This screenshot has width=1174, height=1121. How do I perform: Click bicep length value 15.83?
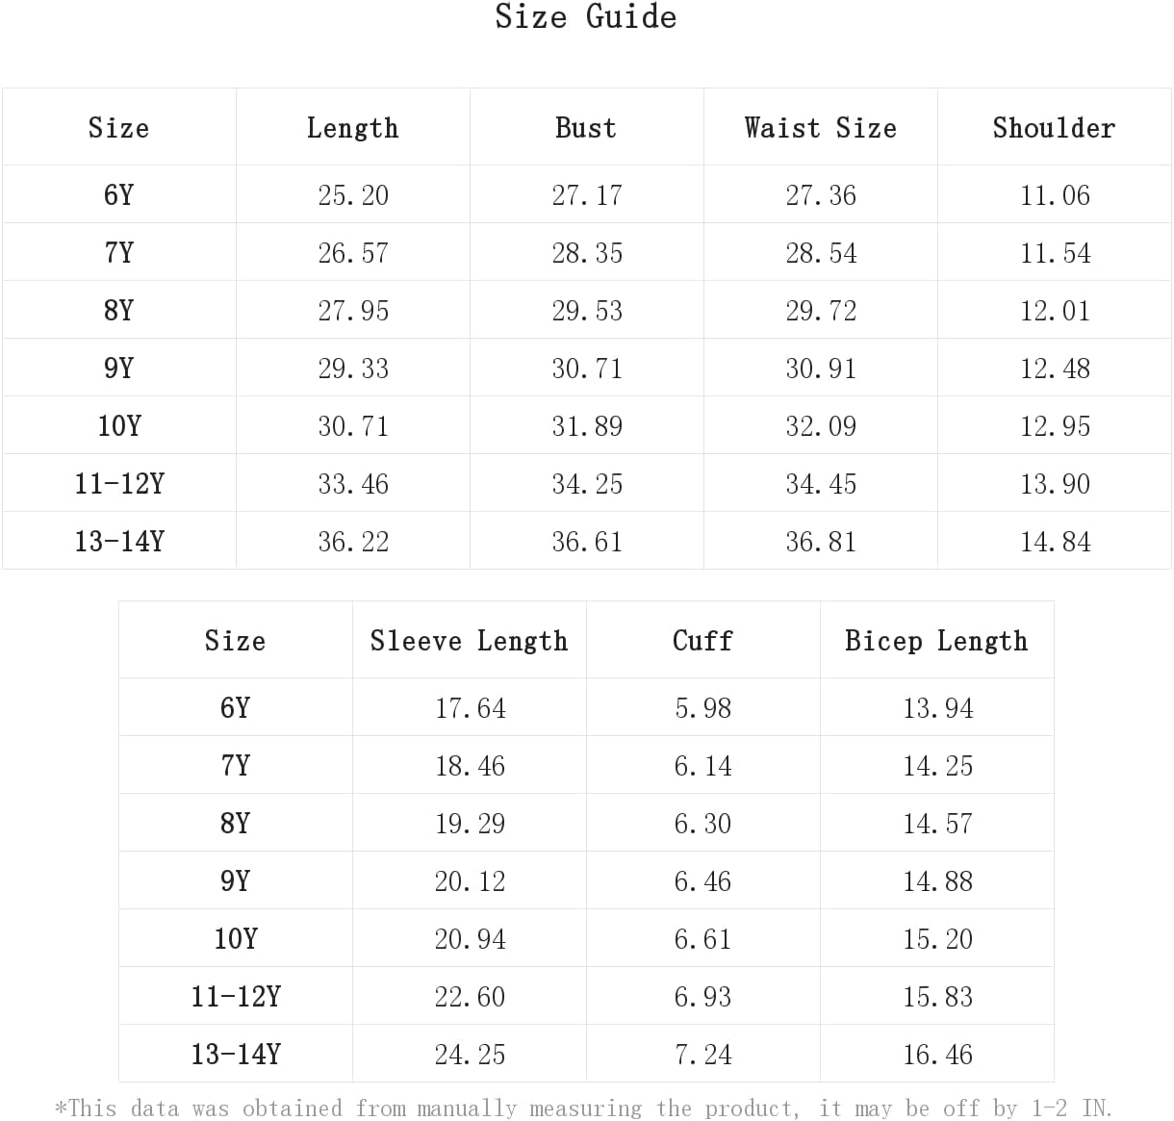pos(937,997)
